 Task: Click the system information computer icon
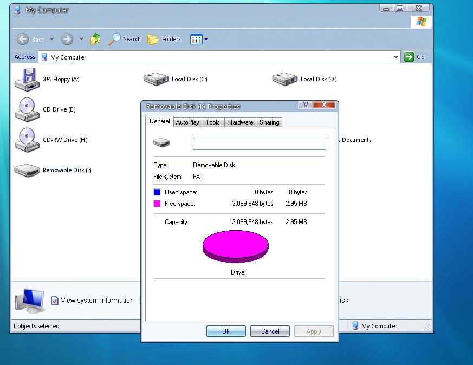[30, 301]
